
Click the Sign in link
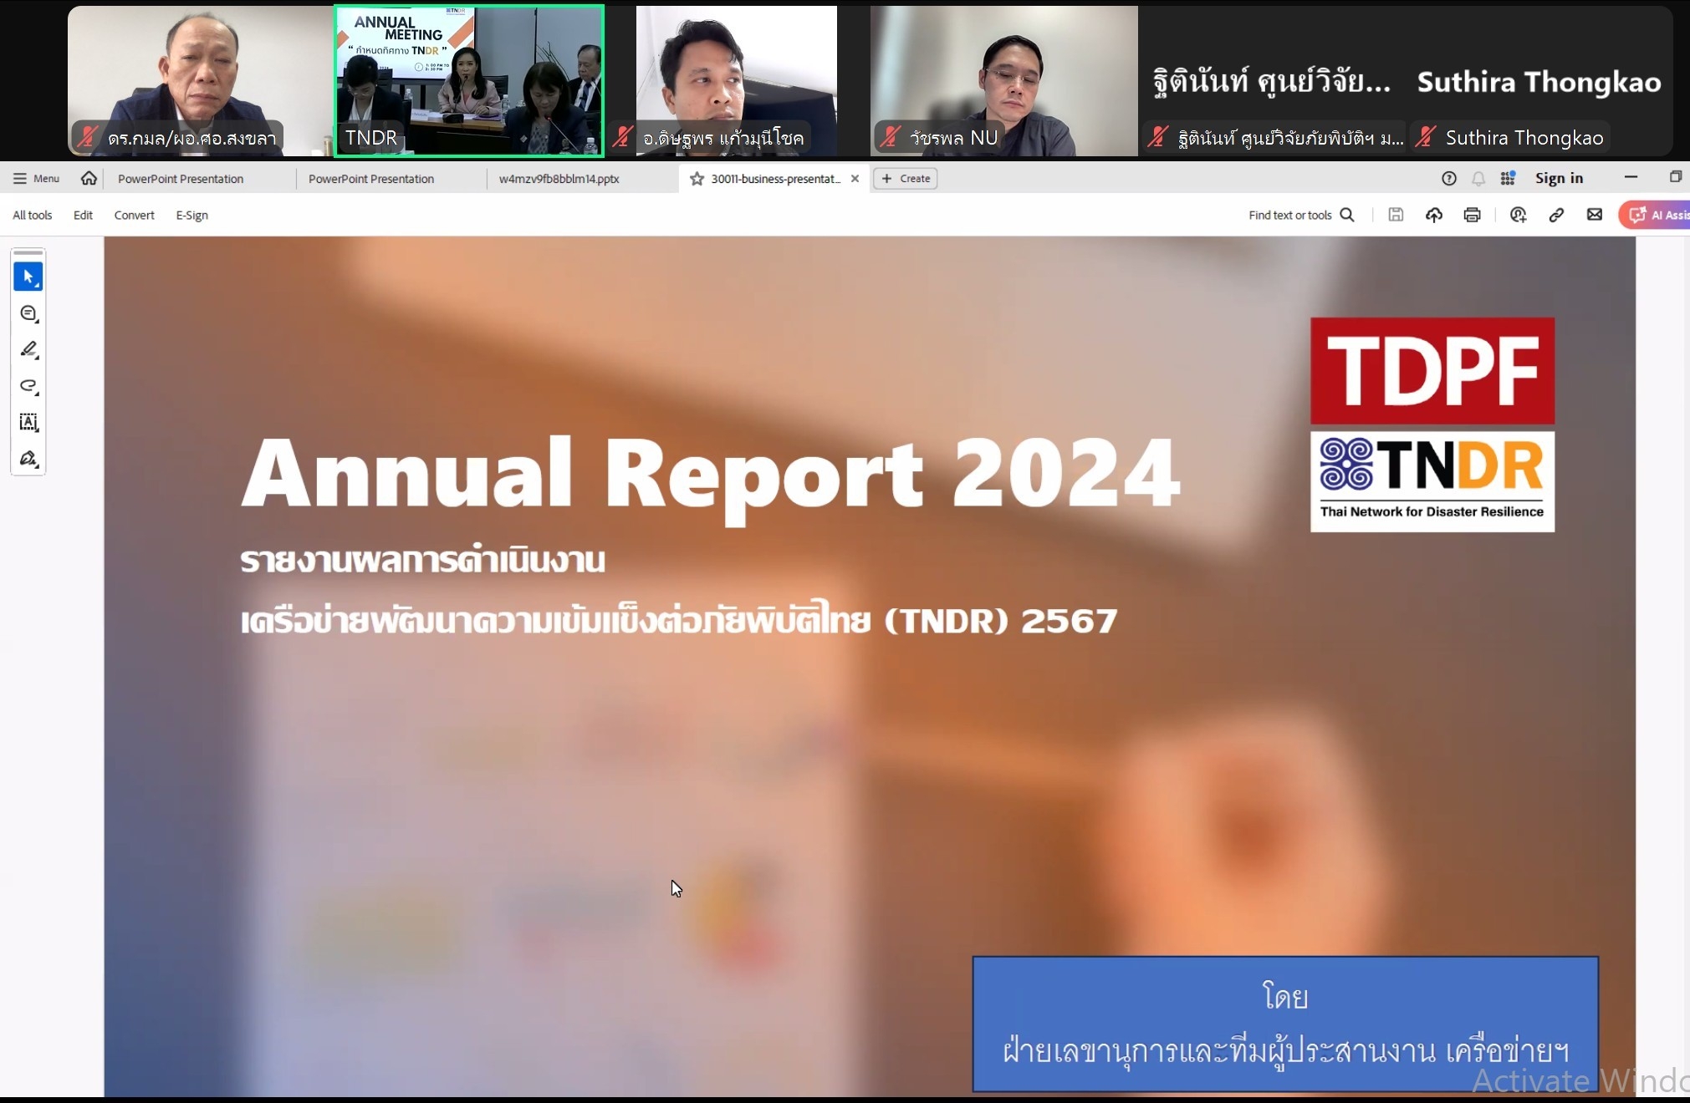click(x=1559, y=178)
